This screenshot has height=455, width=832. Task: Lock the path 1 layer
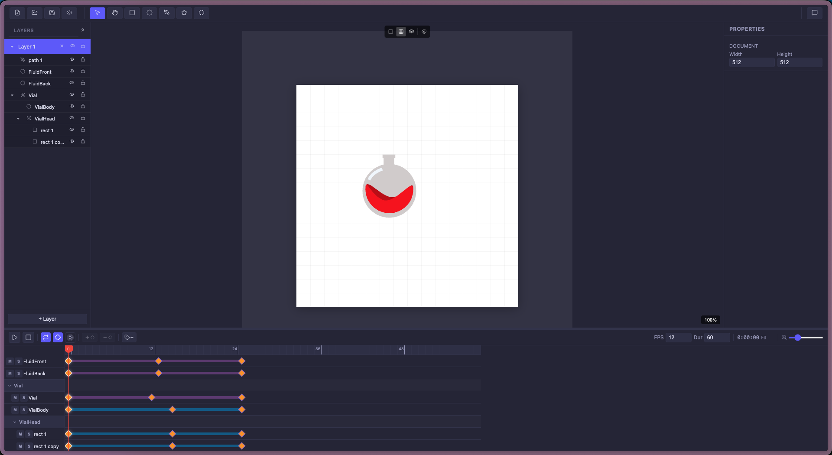tap(83, 60)
